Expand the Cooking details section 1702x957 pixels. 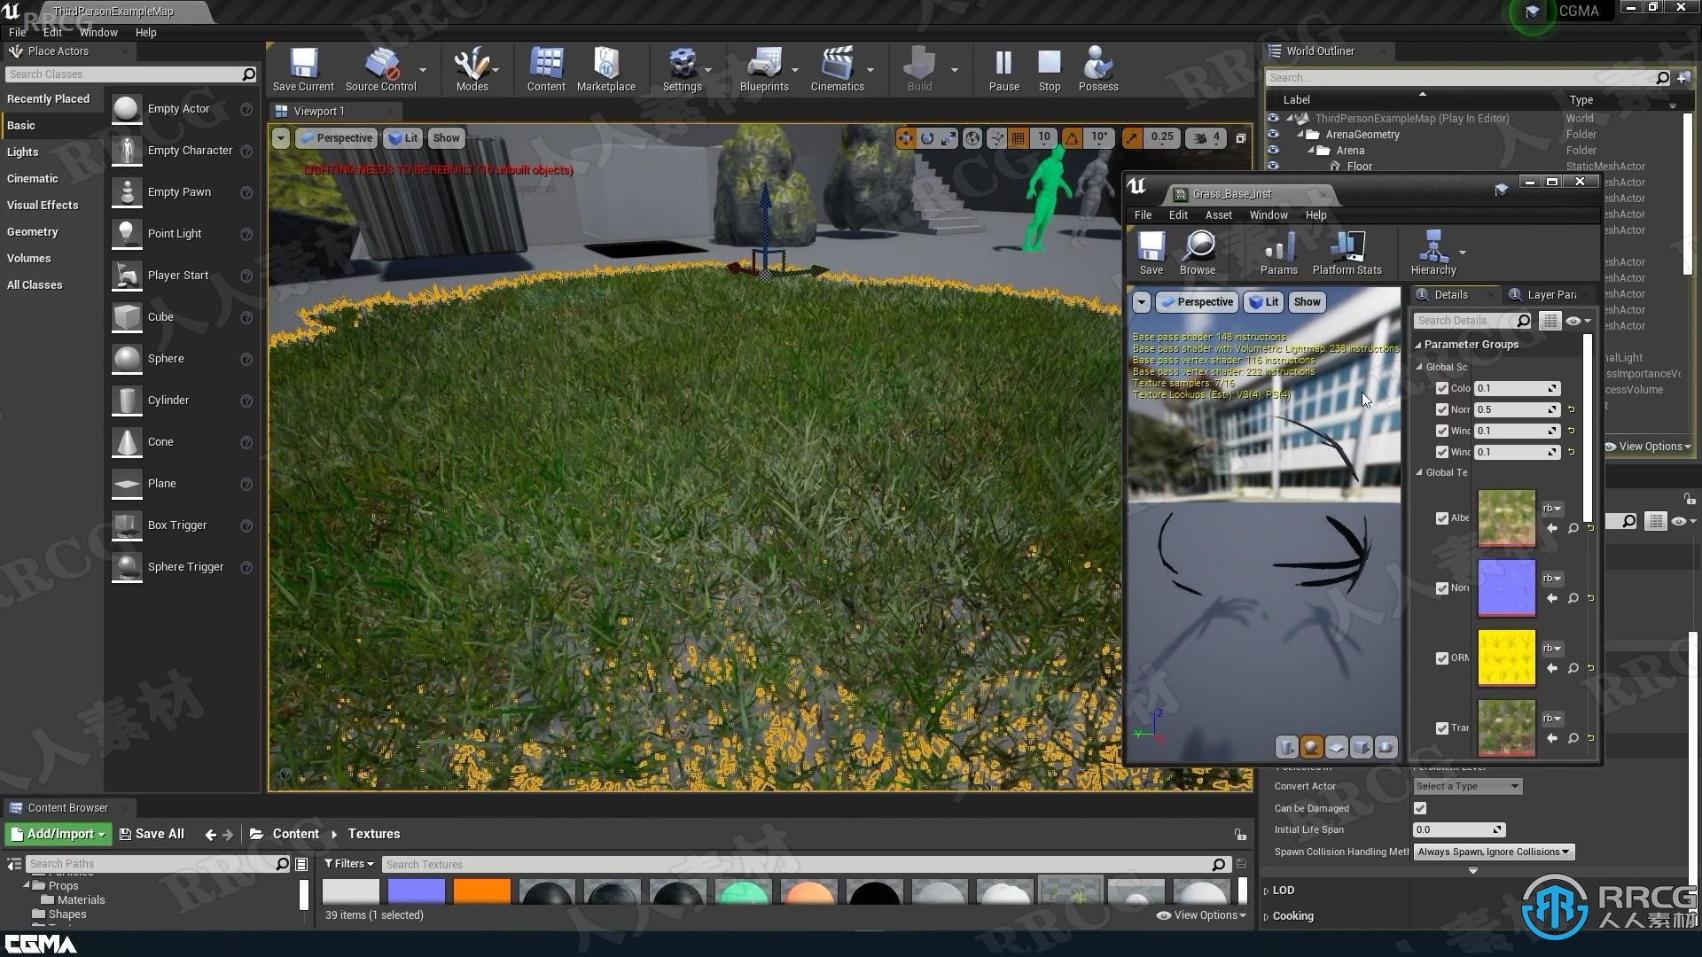[1266, 916]
